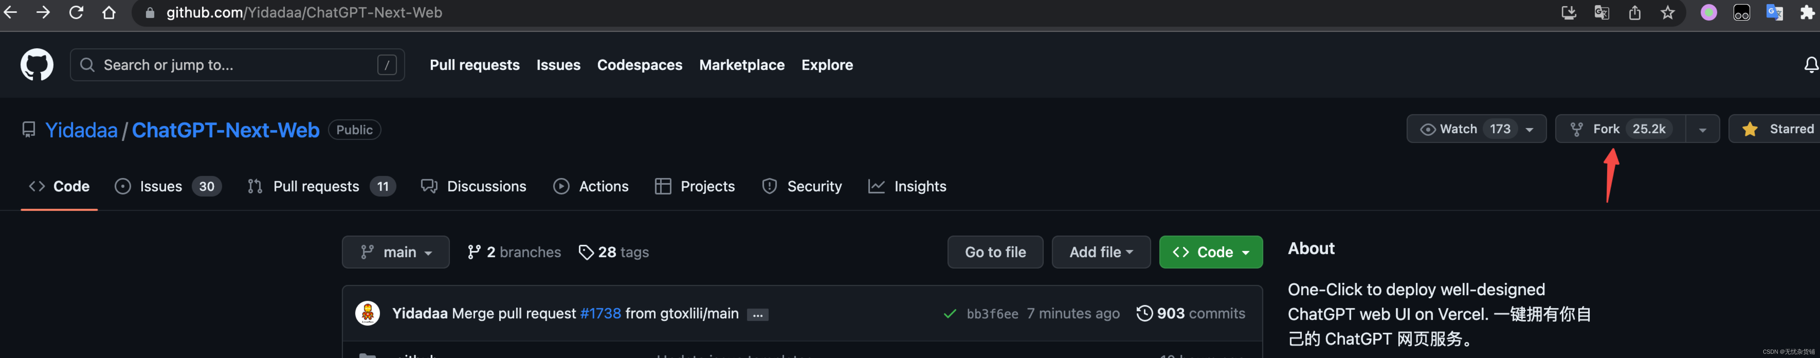
Task: Open the ChatGPT-Next-Web repository link
Action: 225,130
